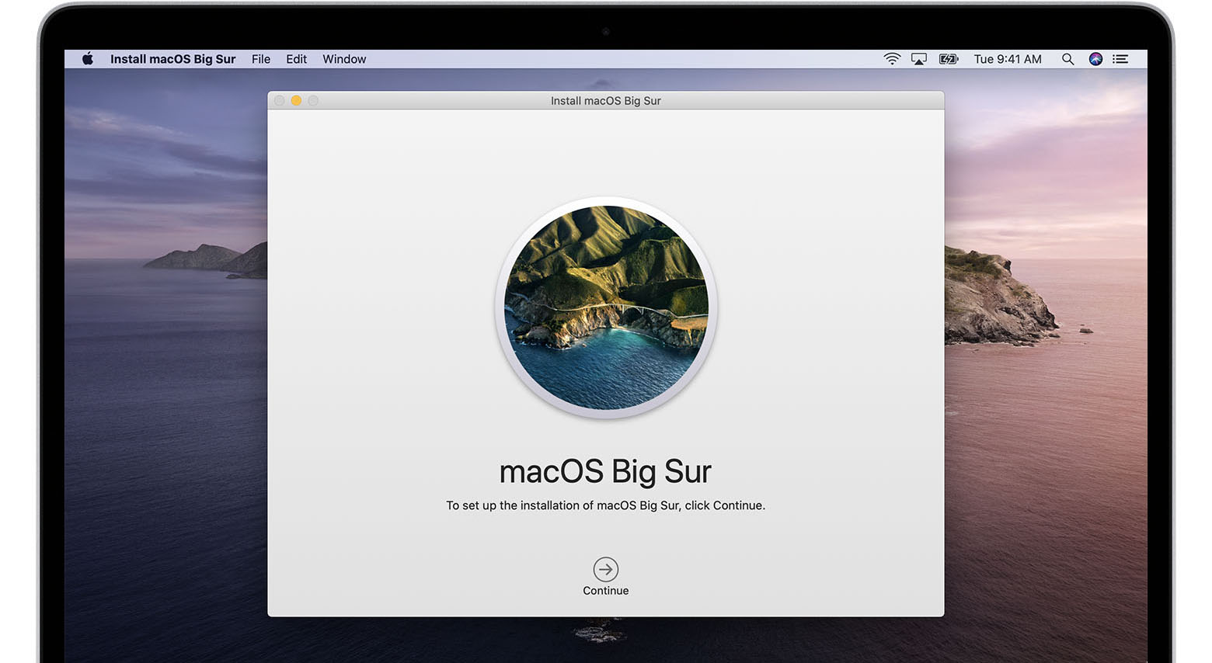The height and width of the screenshot is (663, 1212).
Task: Open the File menu
Action: point(261,59)
